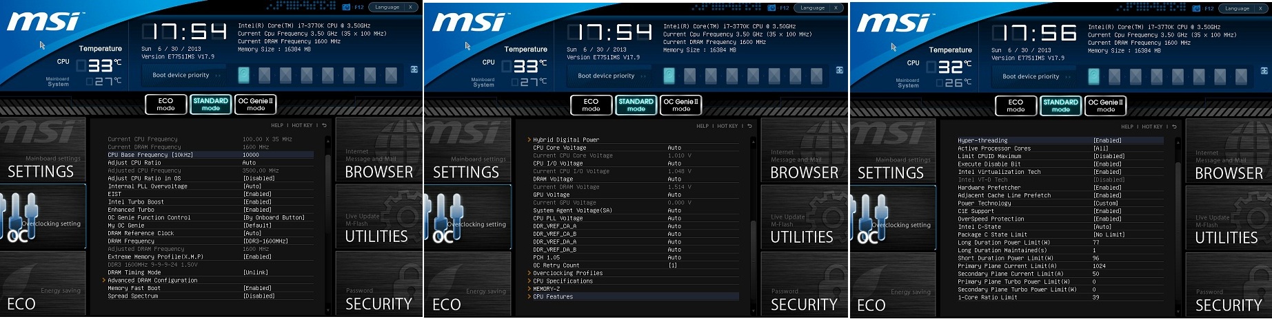Edit CPU Base Frequency value 10000
The height and width of the screenshot is (319, 1272).
251,155
